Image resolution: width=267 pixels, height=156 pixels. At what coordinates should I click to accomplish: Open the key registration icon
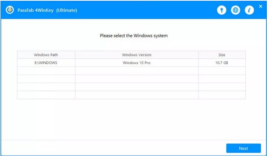(222, 10)
